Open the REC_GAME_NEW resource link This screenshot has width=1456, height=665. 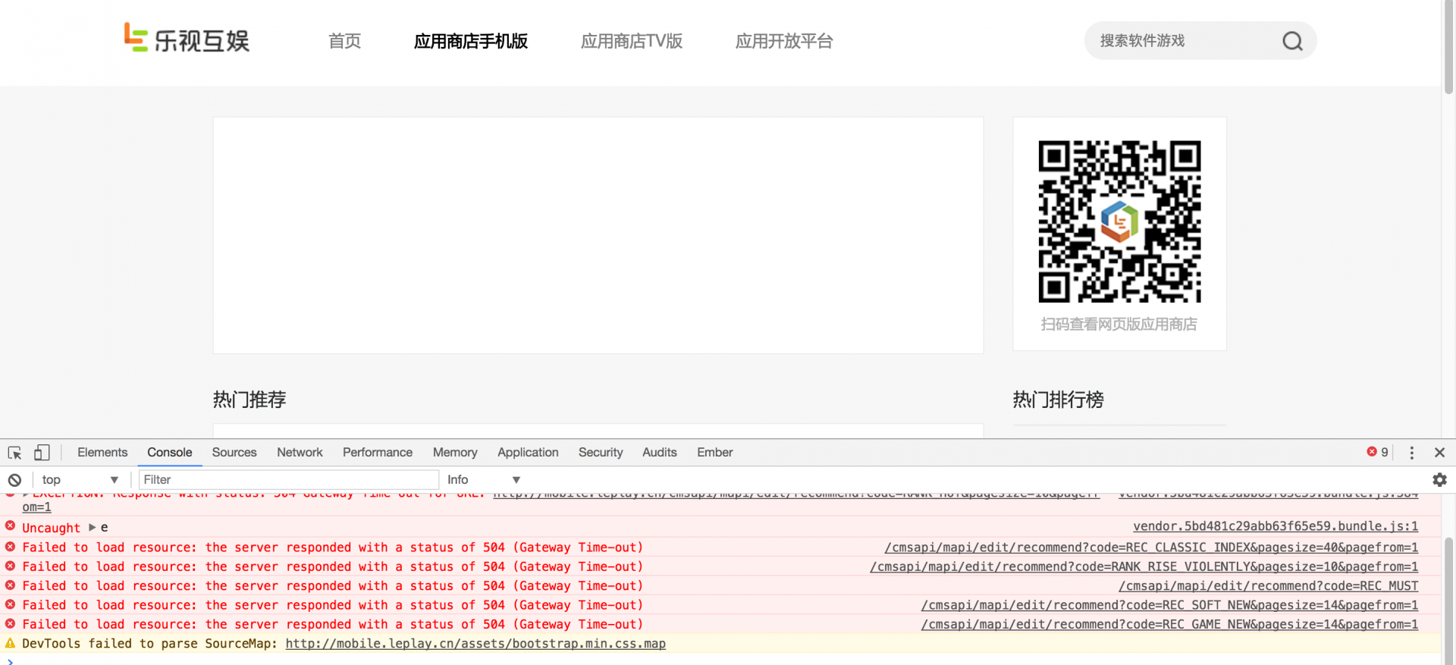tap(1169, 624)
